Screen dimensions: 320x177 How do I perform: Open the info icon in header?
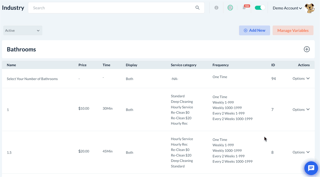pyautogui.click(x=216, y=8)
